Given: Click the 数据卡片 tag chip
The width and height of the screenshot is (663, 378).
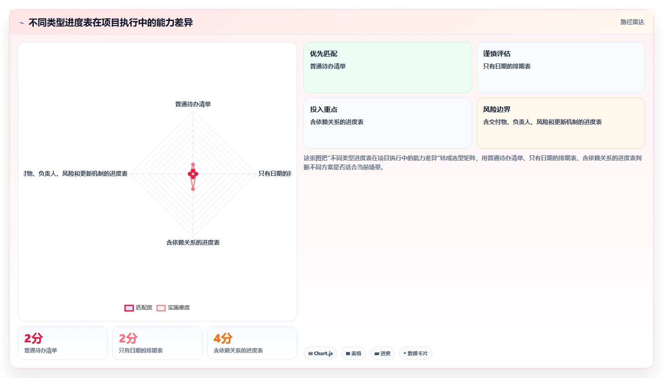Looking at the screenshot, I should [x=416, y=353].
